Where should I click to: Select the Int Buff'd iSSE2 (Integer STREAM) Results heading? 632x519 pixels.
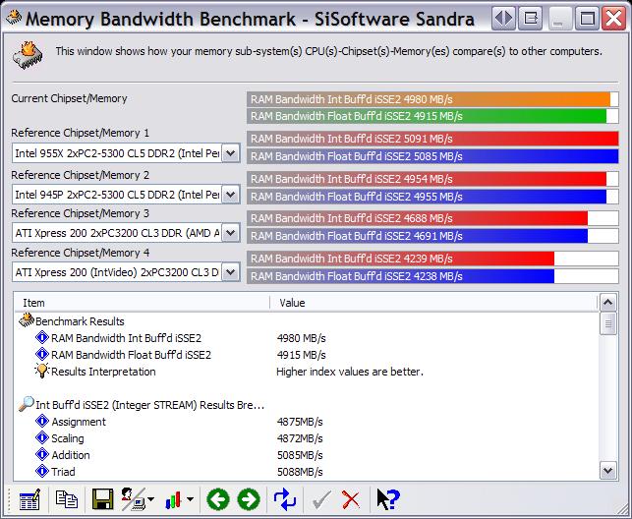(x=150, y=405)
